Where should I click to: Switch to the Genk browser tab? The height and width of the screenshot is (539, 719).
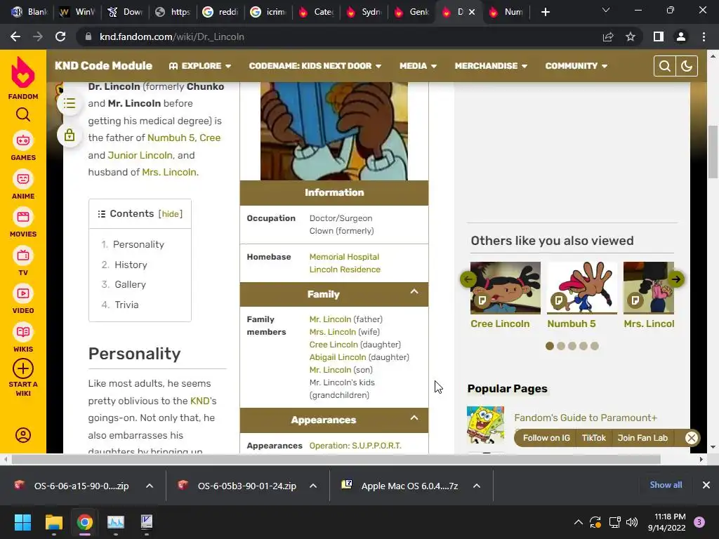[x=412, y=12]
